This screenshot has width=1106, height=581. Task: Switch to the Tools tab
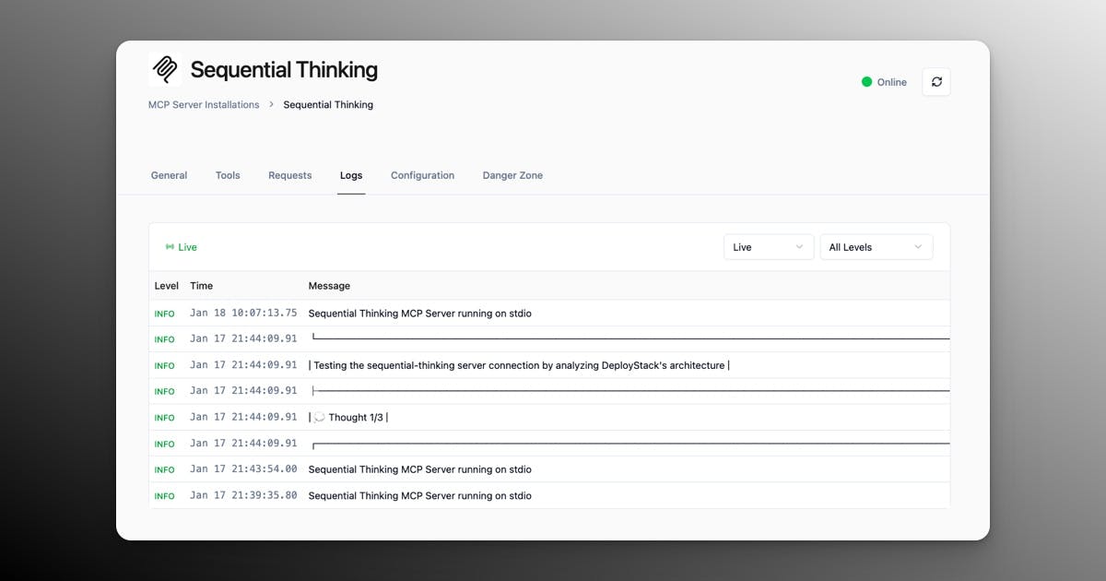pyautogui.click(x=228, y=175)
